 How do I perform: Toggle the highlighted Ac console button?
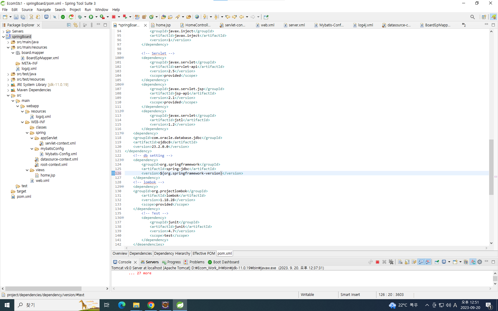(473, 262)
